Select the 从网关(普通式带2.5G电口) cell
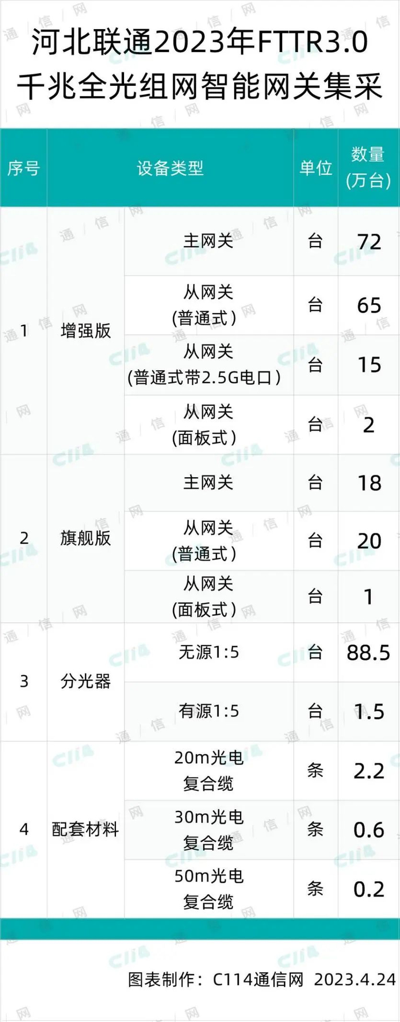This screenshot has height=1022, width=400. [209, 365]
